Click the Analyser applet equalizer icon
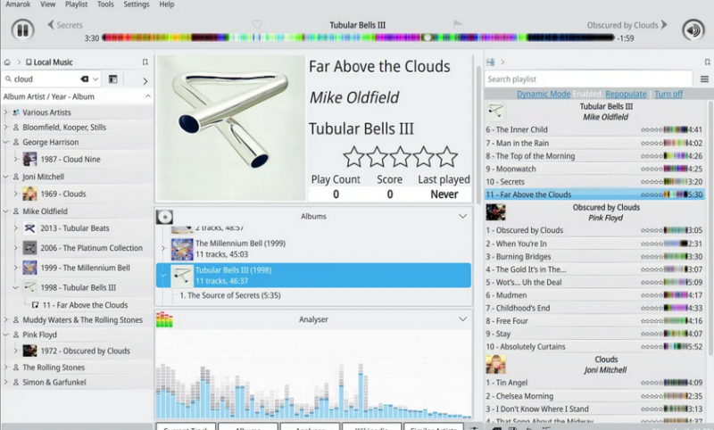Screen dimensions: 714x430 pos(164,319)
